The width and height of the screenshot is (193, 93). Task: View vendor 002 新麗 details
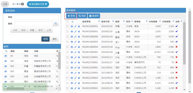6,66
